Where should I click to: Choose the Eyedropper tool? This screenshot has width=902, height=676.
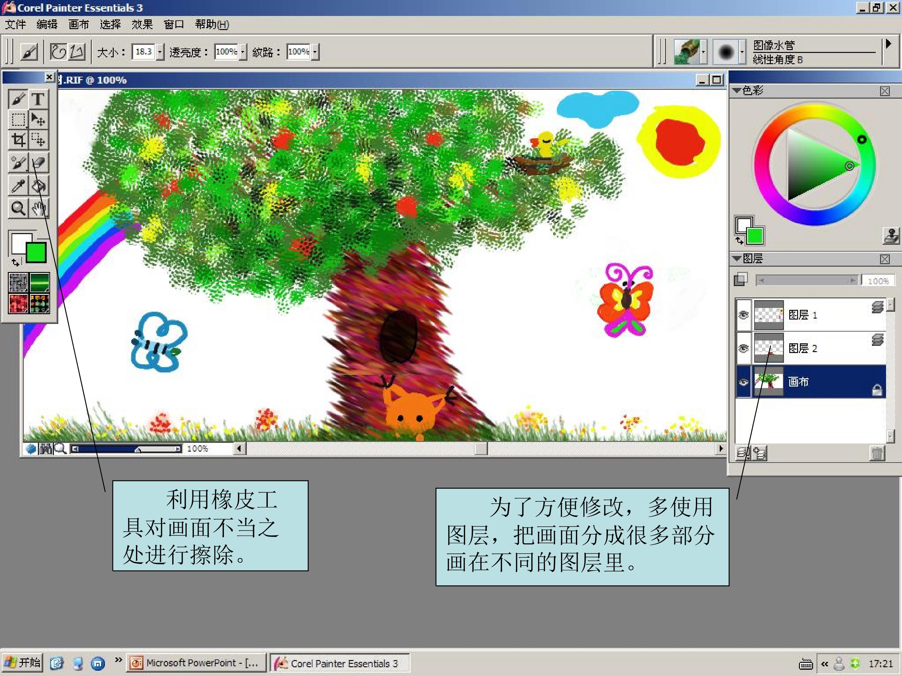point(18,186)
